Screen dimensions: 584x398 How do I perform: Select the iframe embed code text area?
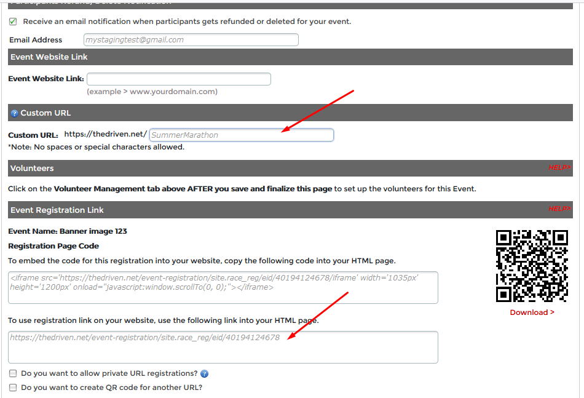click(223, 287)
